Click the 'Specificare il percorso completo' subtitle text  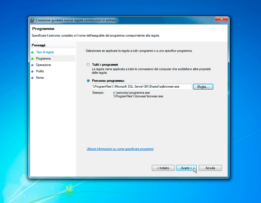point(96,35)
